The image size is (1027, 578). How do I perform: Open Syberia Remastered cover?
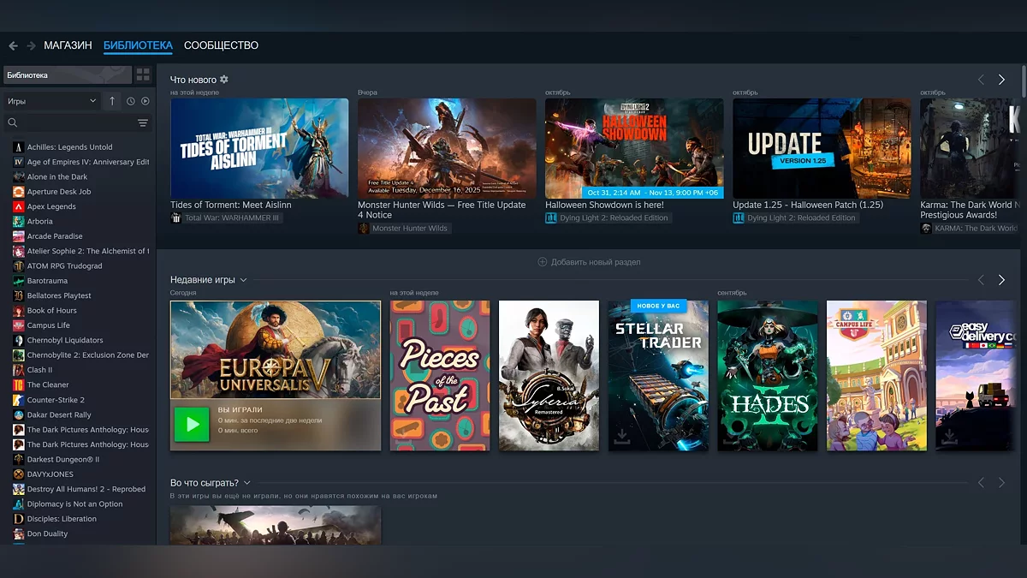[x=549, y=375]
